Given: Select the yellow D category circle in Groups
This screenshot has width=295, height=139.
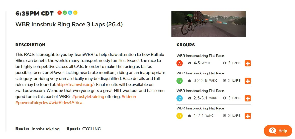Looking at the screenshot, I should tap(179, 116).
